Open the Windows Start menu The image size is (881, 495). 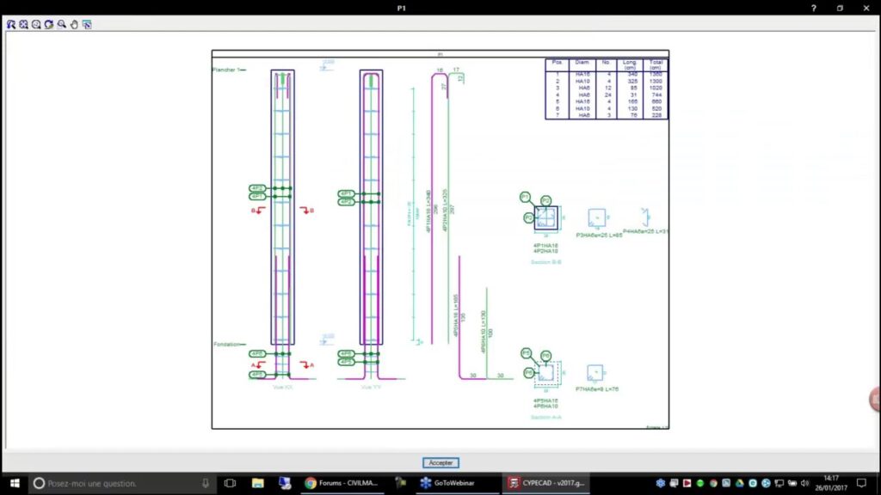coord(14,484)
